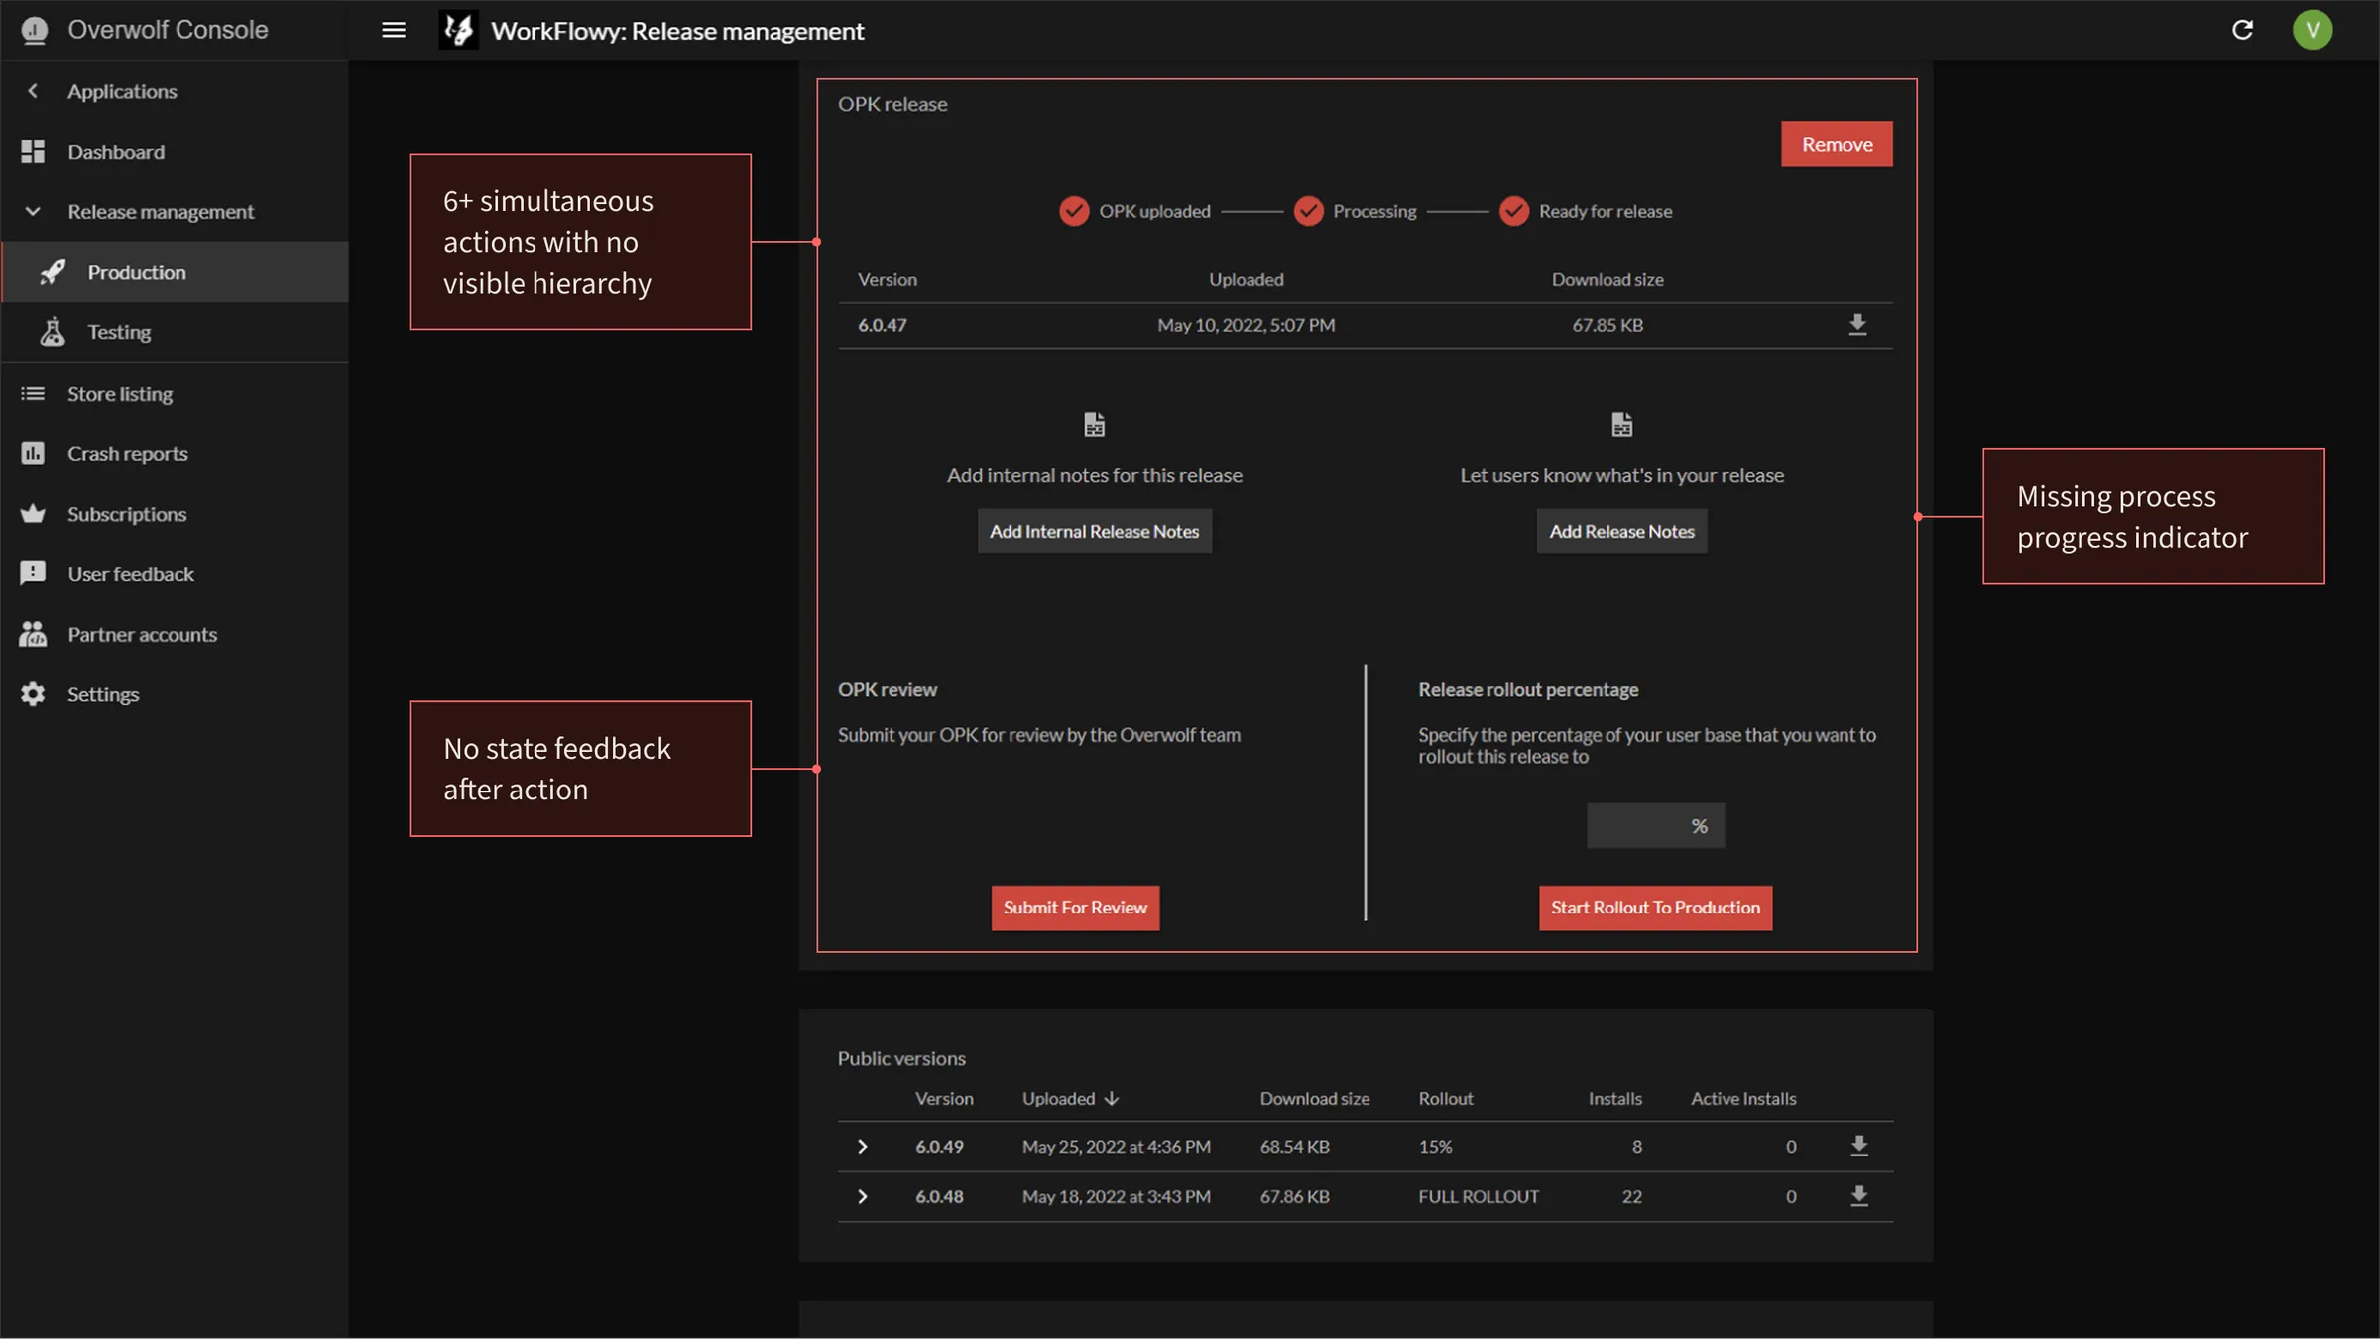Expand the 6.0.48 version row

click(862, 1196)
